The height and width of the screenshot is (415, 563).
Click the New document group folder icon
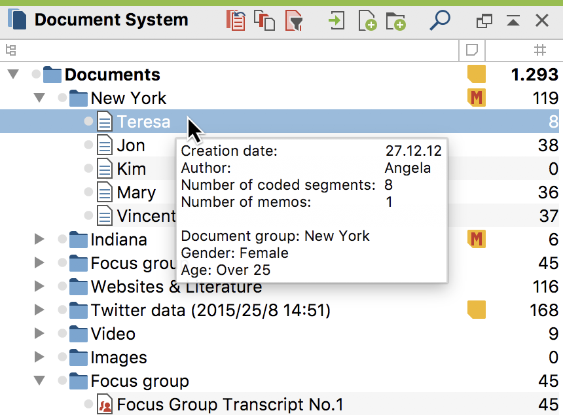tap(396, 20)
